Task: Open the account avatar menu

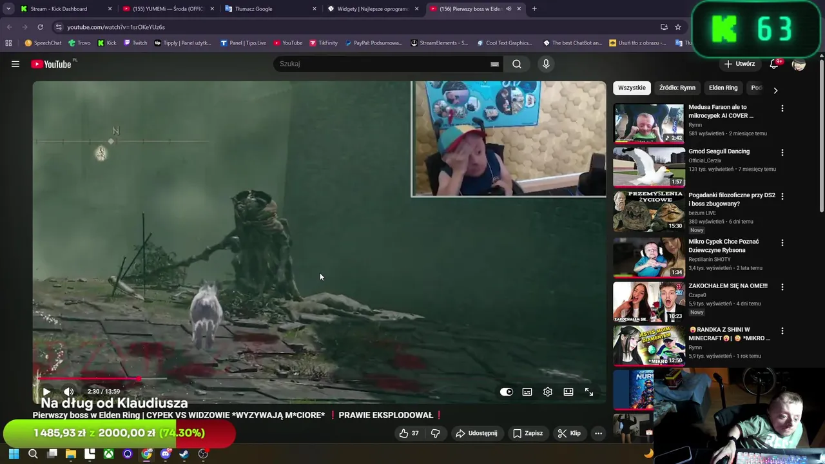Action: (x=799, y=64)
